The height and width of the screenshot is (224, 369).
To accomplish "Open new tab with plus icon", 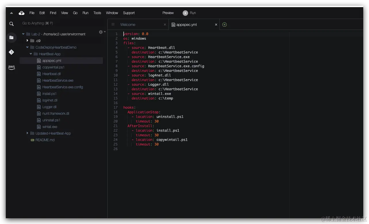I will 225,25.
